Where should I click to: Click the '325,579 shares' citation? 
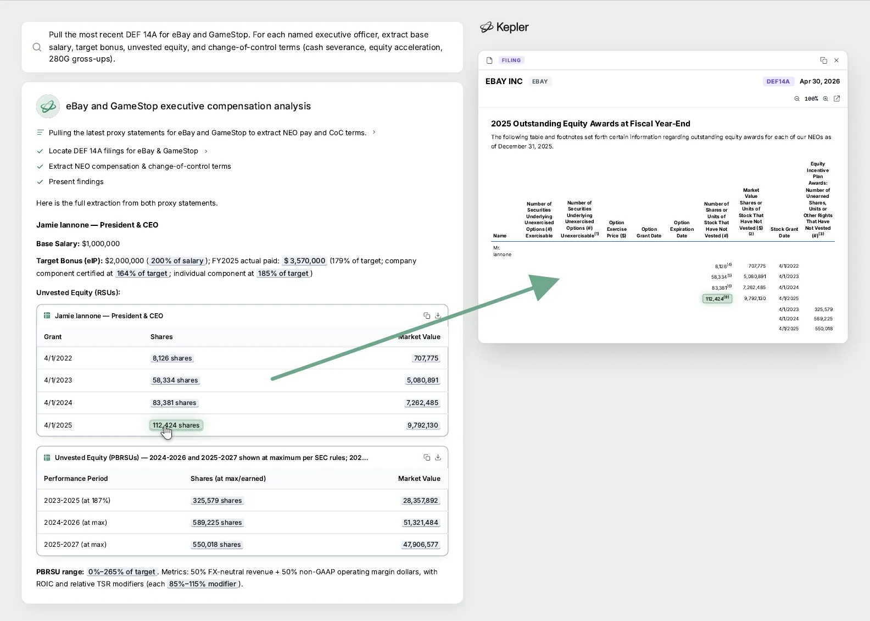tap(217, 501)
